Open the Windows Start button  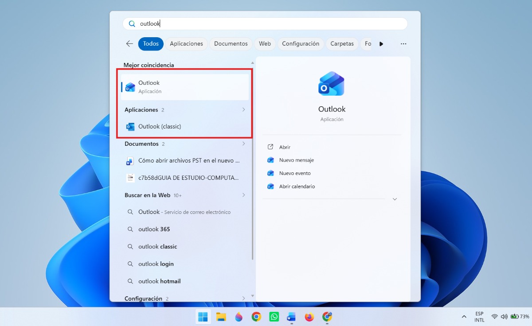pyautogui.click(x=203, y=317)
